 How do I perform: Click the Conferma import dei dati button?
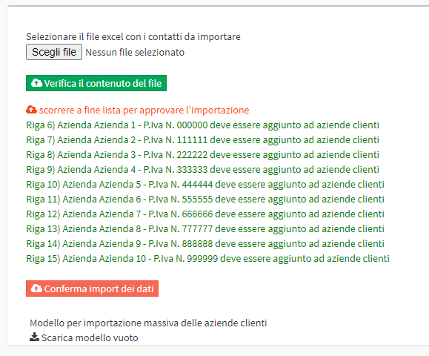pos(92,289)
